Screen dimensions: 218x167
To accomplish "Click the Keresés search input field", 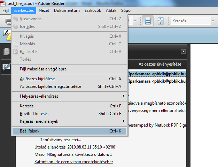I will [191, 21].
